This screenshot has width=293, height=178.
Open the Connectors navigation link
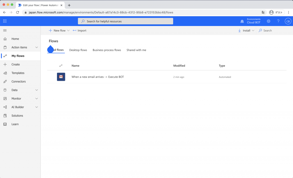point(19,81)
